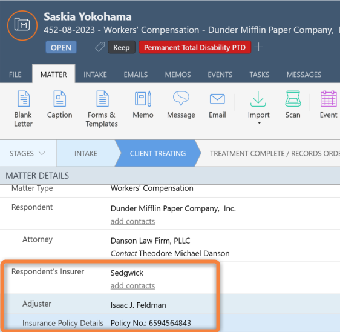
Task: Click the Respondent's Insurer label
Action: pyautogui.click(x=48, y=271)
